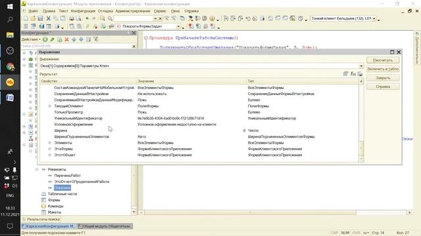Click the Configuration panel search field
The height and width of the screenshot is (236, 421).
click(x=76, y=46)
